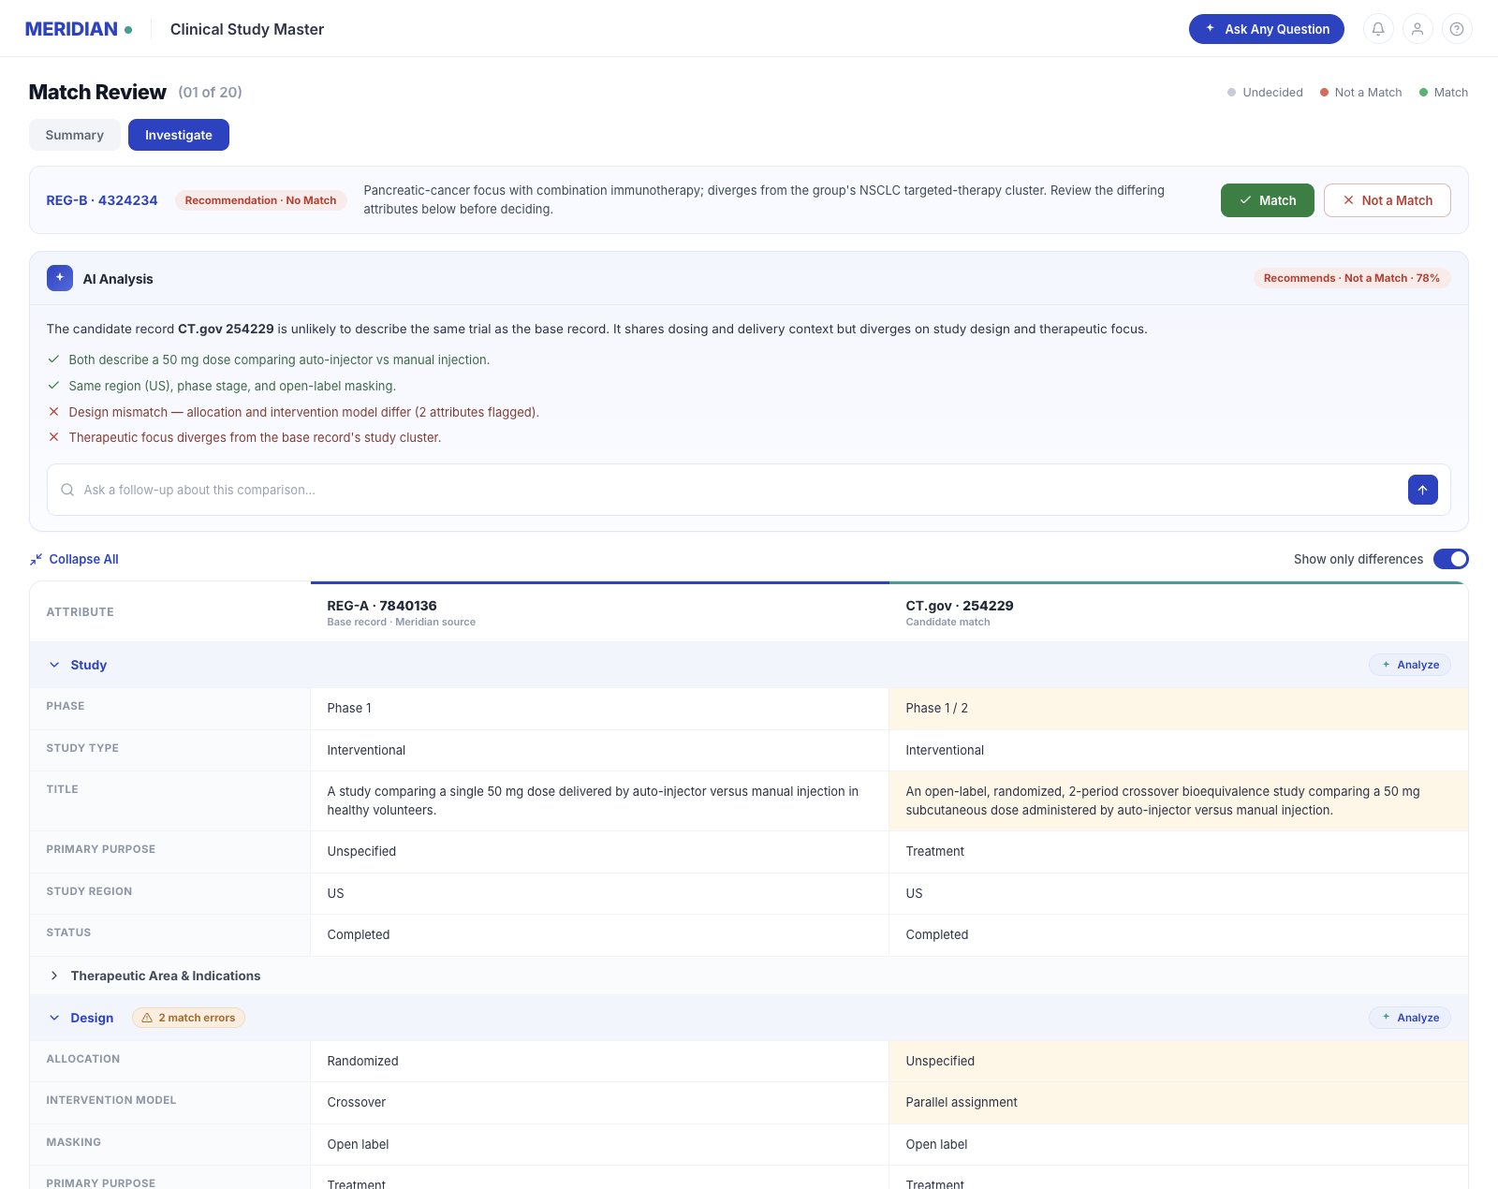
Task: Open the notifications bell
Action: [1378, 29]
